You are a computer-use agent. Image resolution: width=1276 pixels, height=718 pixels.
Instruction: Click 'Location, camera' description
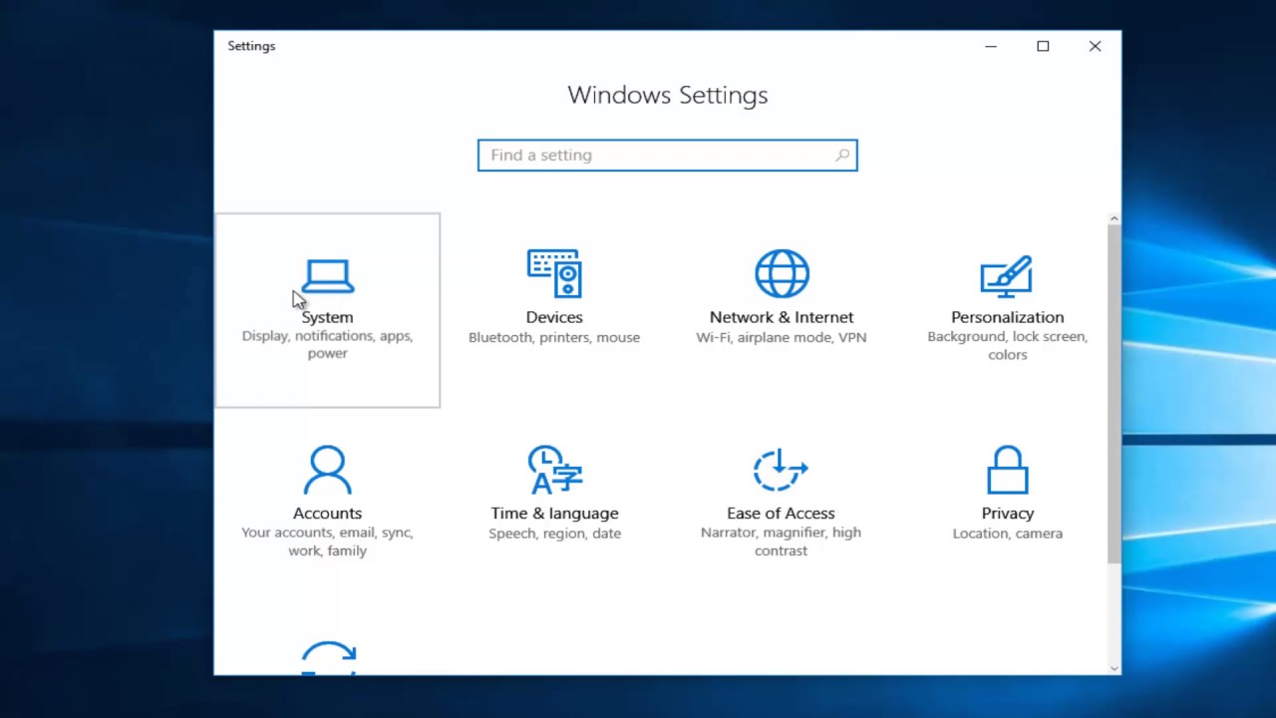click(x=1007, y=534)
